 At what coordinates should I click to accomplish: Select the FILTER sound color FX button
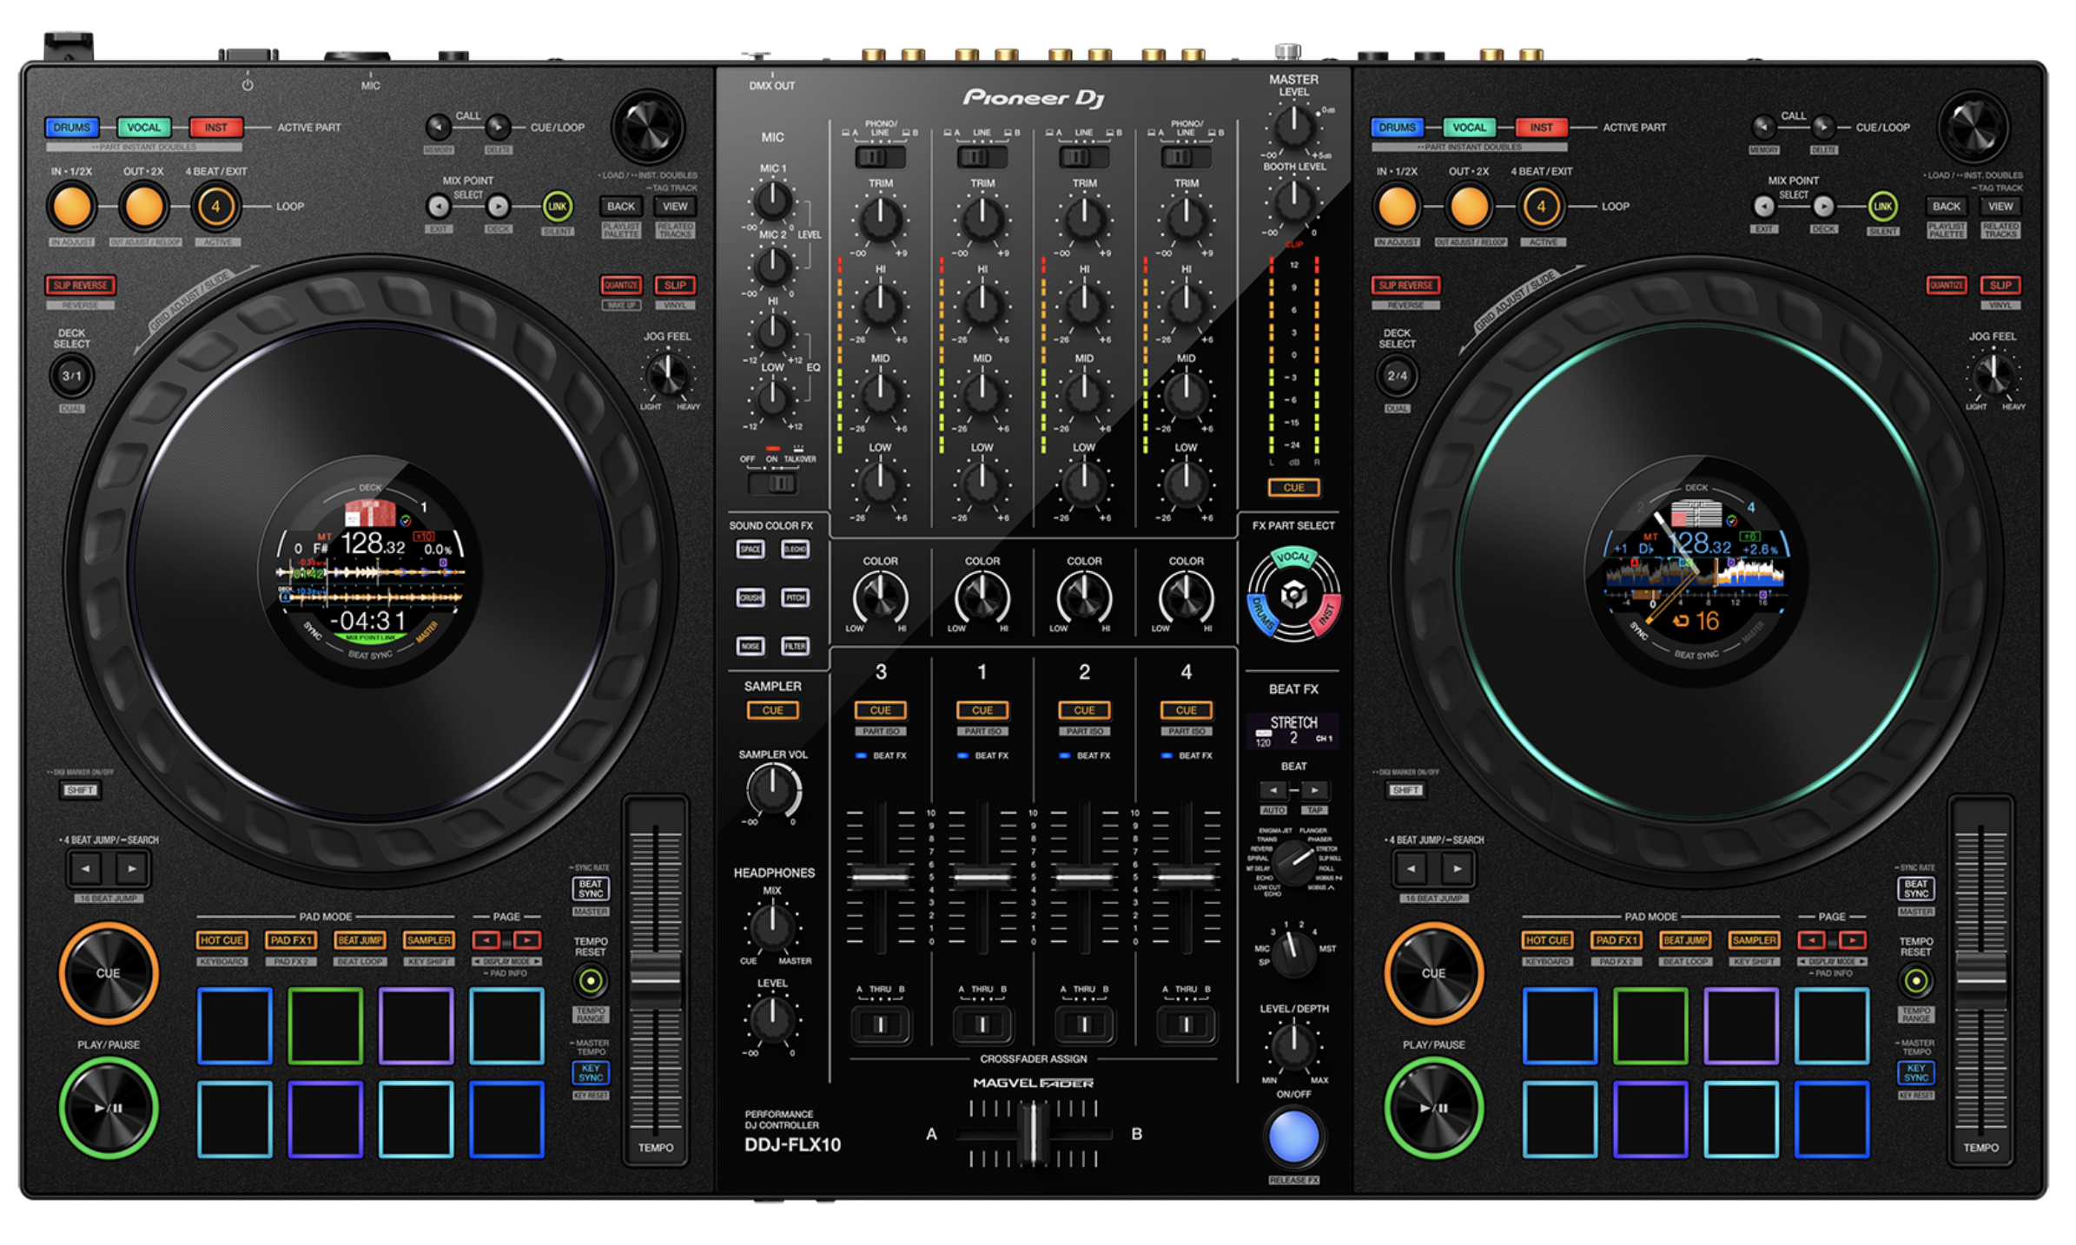pos(796,646)
